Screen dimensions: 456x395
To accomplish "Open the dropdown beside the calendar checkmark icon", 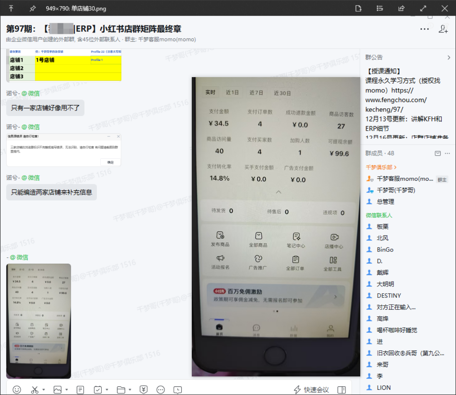I will click(107, 390).
